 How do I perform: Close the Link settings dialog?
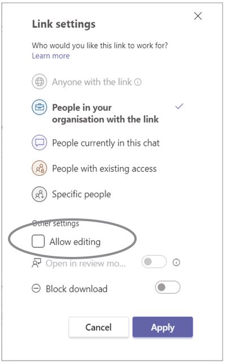[x=198, y=16]
